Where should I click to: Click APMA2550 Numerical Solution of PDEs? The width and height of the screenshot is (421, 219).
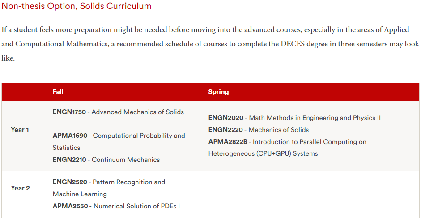(x=116, y=206)
